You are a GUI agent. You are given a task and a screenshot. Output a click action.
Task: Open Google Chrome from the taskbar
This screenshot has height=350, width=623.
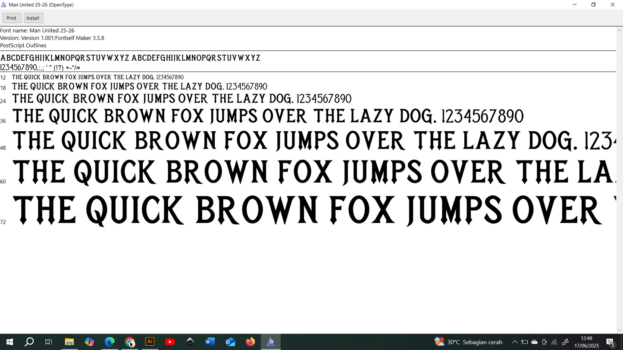click(130, 342)
